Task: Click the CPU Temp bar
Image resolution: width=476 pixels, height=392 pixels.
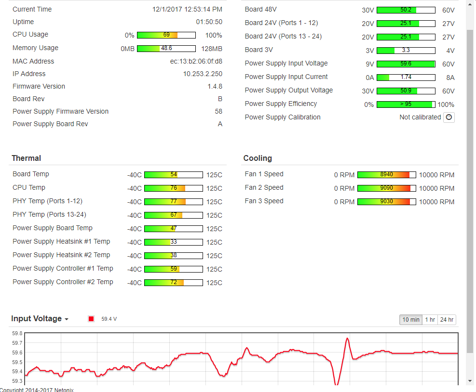Action: tap(173, 188)
